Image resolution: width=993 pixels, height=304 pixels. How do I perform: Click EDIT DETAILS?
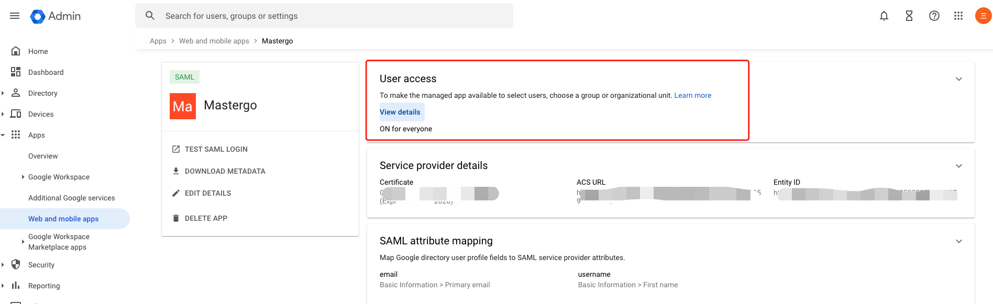pyautogui.click(x=208, y=193)
